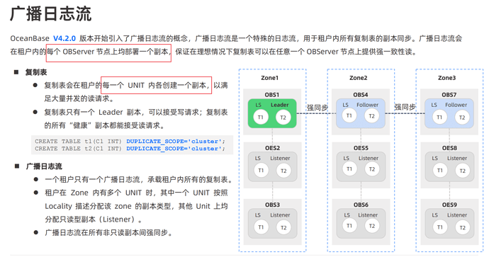Select the OBS8 node label
This screenshot has width=489, height=257.
click(449, 148)
